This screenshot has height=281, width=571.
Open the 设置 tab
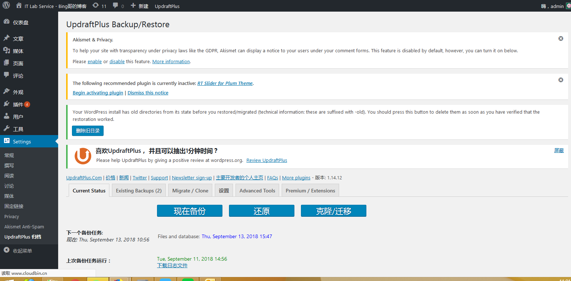pyautogui.click(x=224, y=191)
